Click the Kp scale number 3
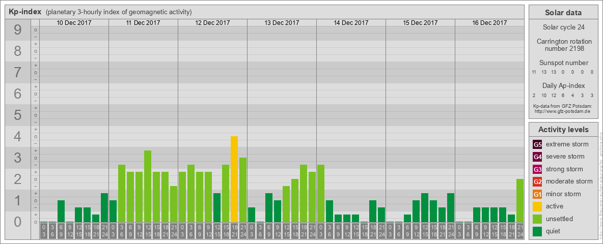 18,158
